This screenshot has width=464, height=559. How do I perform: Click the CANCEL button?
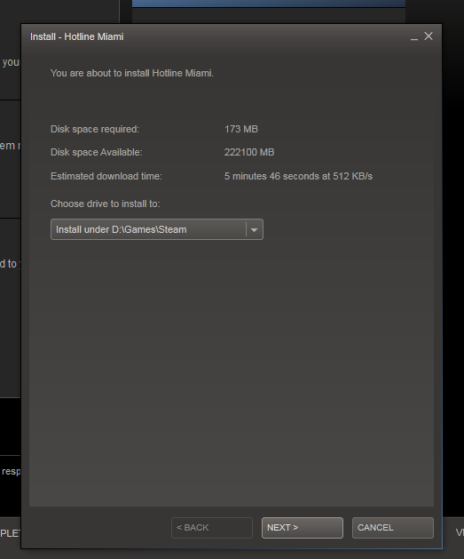pyautogui.click(x=392, y=528)
